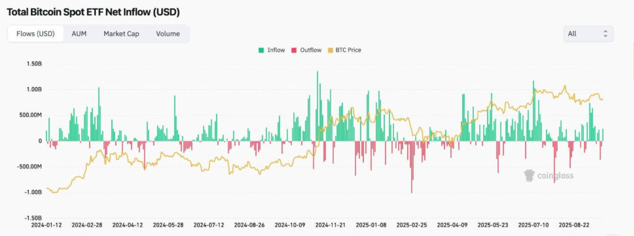
Task: Click the green Inflow color swatch
Action: 261,51
